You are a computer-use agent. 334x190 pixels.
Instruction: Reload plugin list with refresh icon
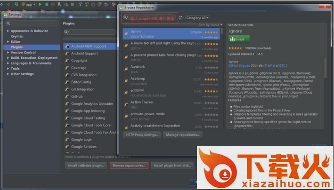tap(180, 18)
